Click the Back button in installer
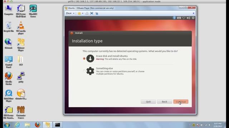 click(x=165, y=102)
